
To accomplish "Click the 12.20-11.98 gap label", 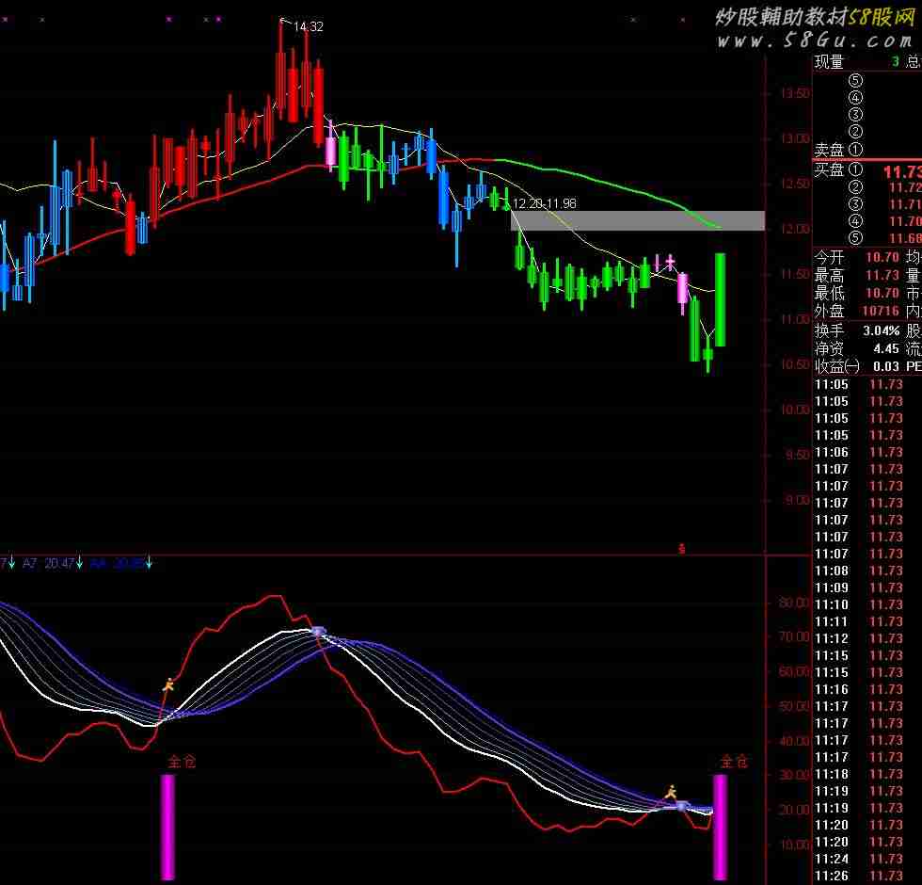I will [544, 203].
